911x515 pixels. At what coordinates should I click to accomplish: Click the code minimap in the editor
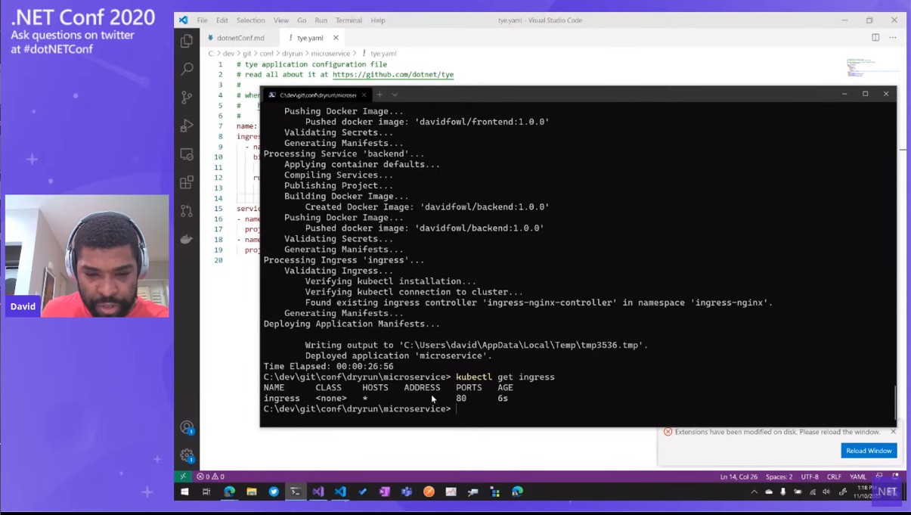pos(862,67)
